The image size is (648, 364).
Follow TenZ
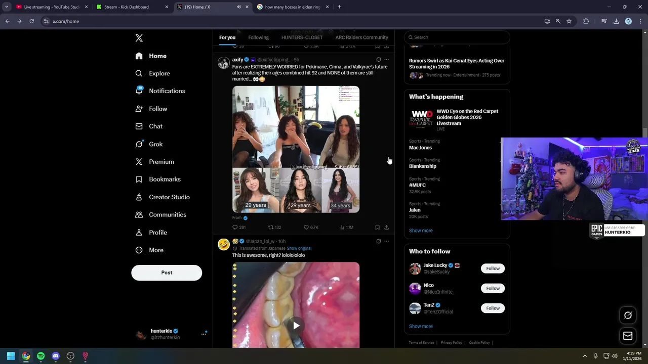coord(493,308)
